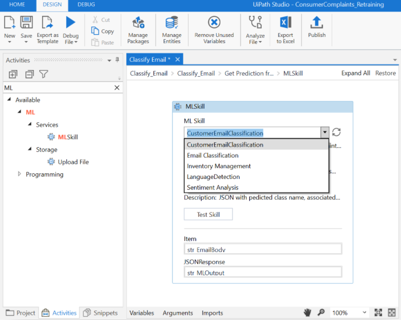The image size is (401, 320).
Task: Click the Item input field
Action: (263, 249)
